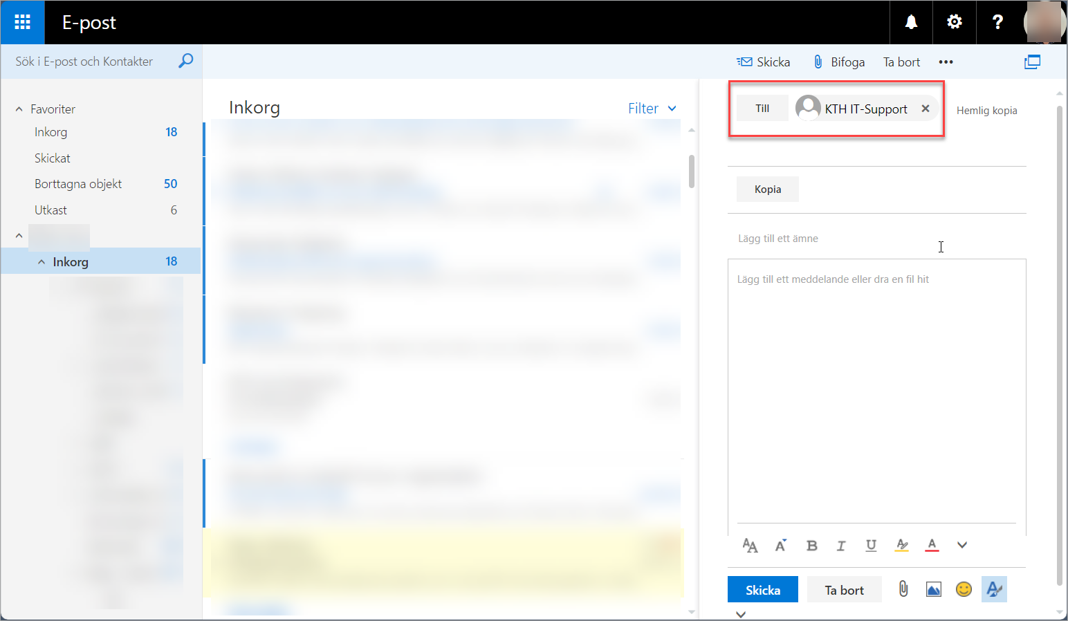The width and height of the screenshot is (1068, 621).
Task: Insert an inline picture
Action: tap(934, 590)
